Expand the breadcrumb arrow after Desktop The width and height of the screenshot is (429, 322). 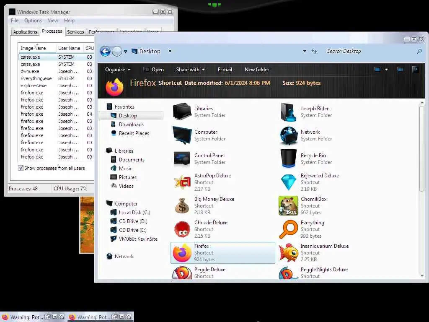pyautogui.click(x=170, y=51)
